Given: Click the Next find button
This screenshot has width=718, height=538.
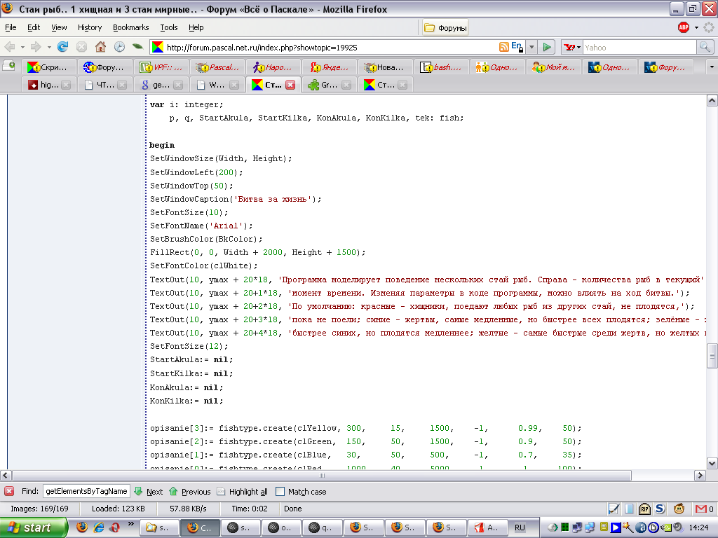Looking at the screenshot, I should pos(148,492).
